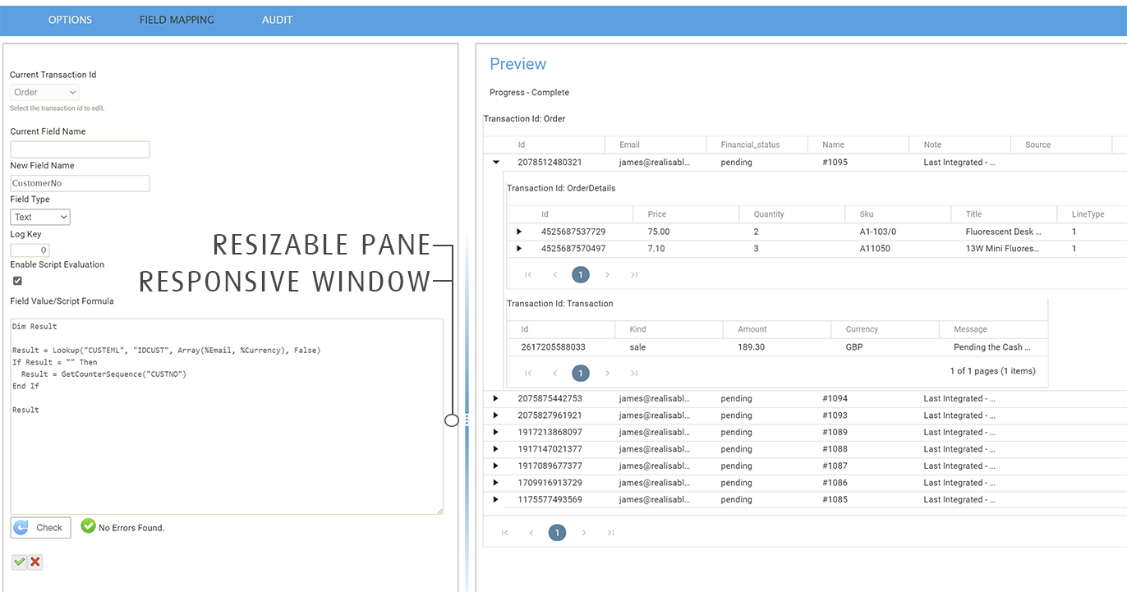Click previous page arrow in Transaction pager
This screenshot has height=592, width=1127.
pos(554,374)
